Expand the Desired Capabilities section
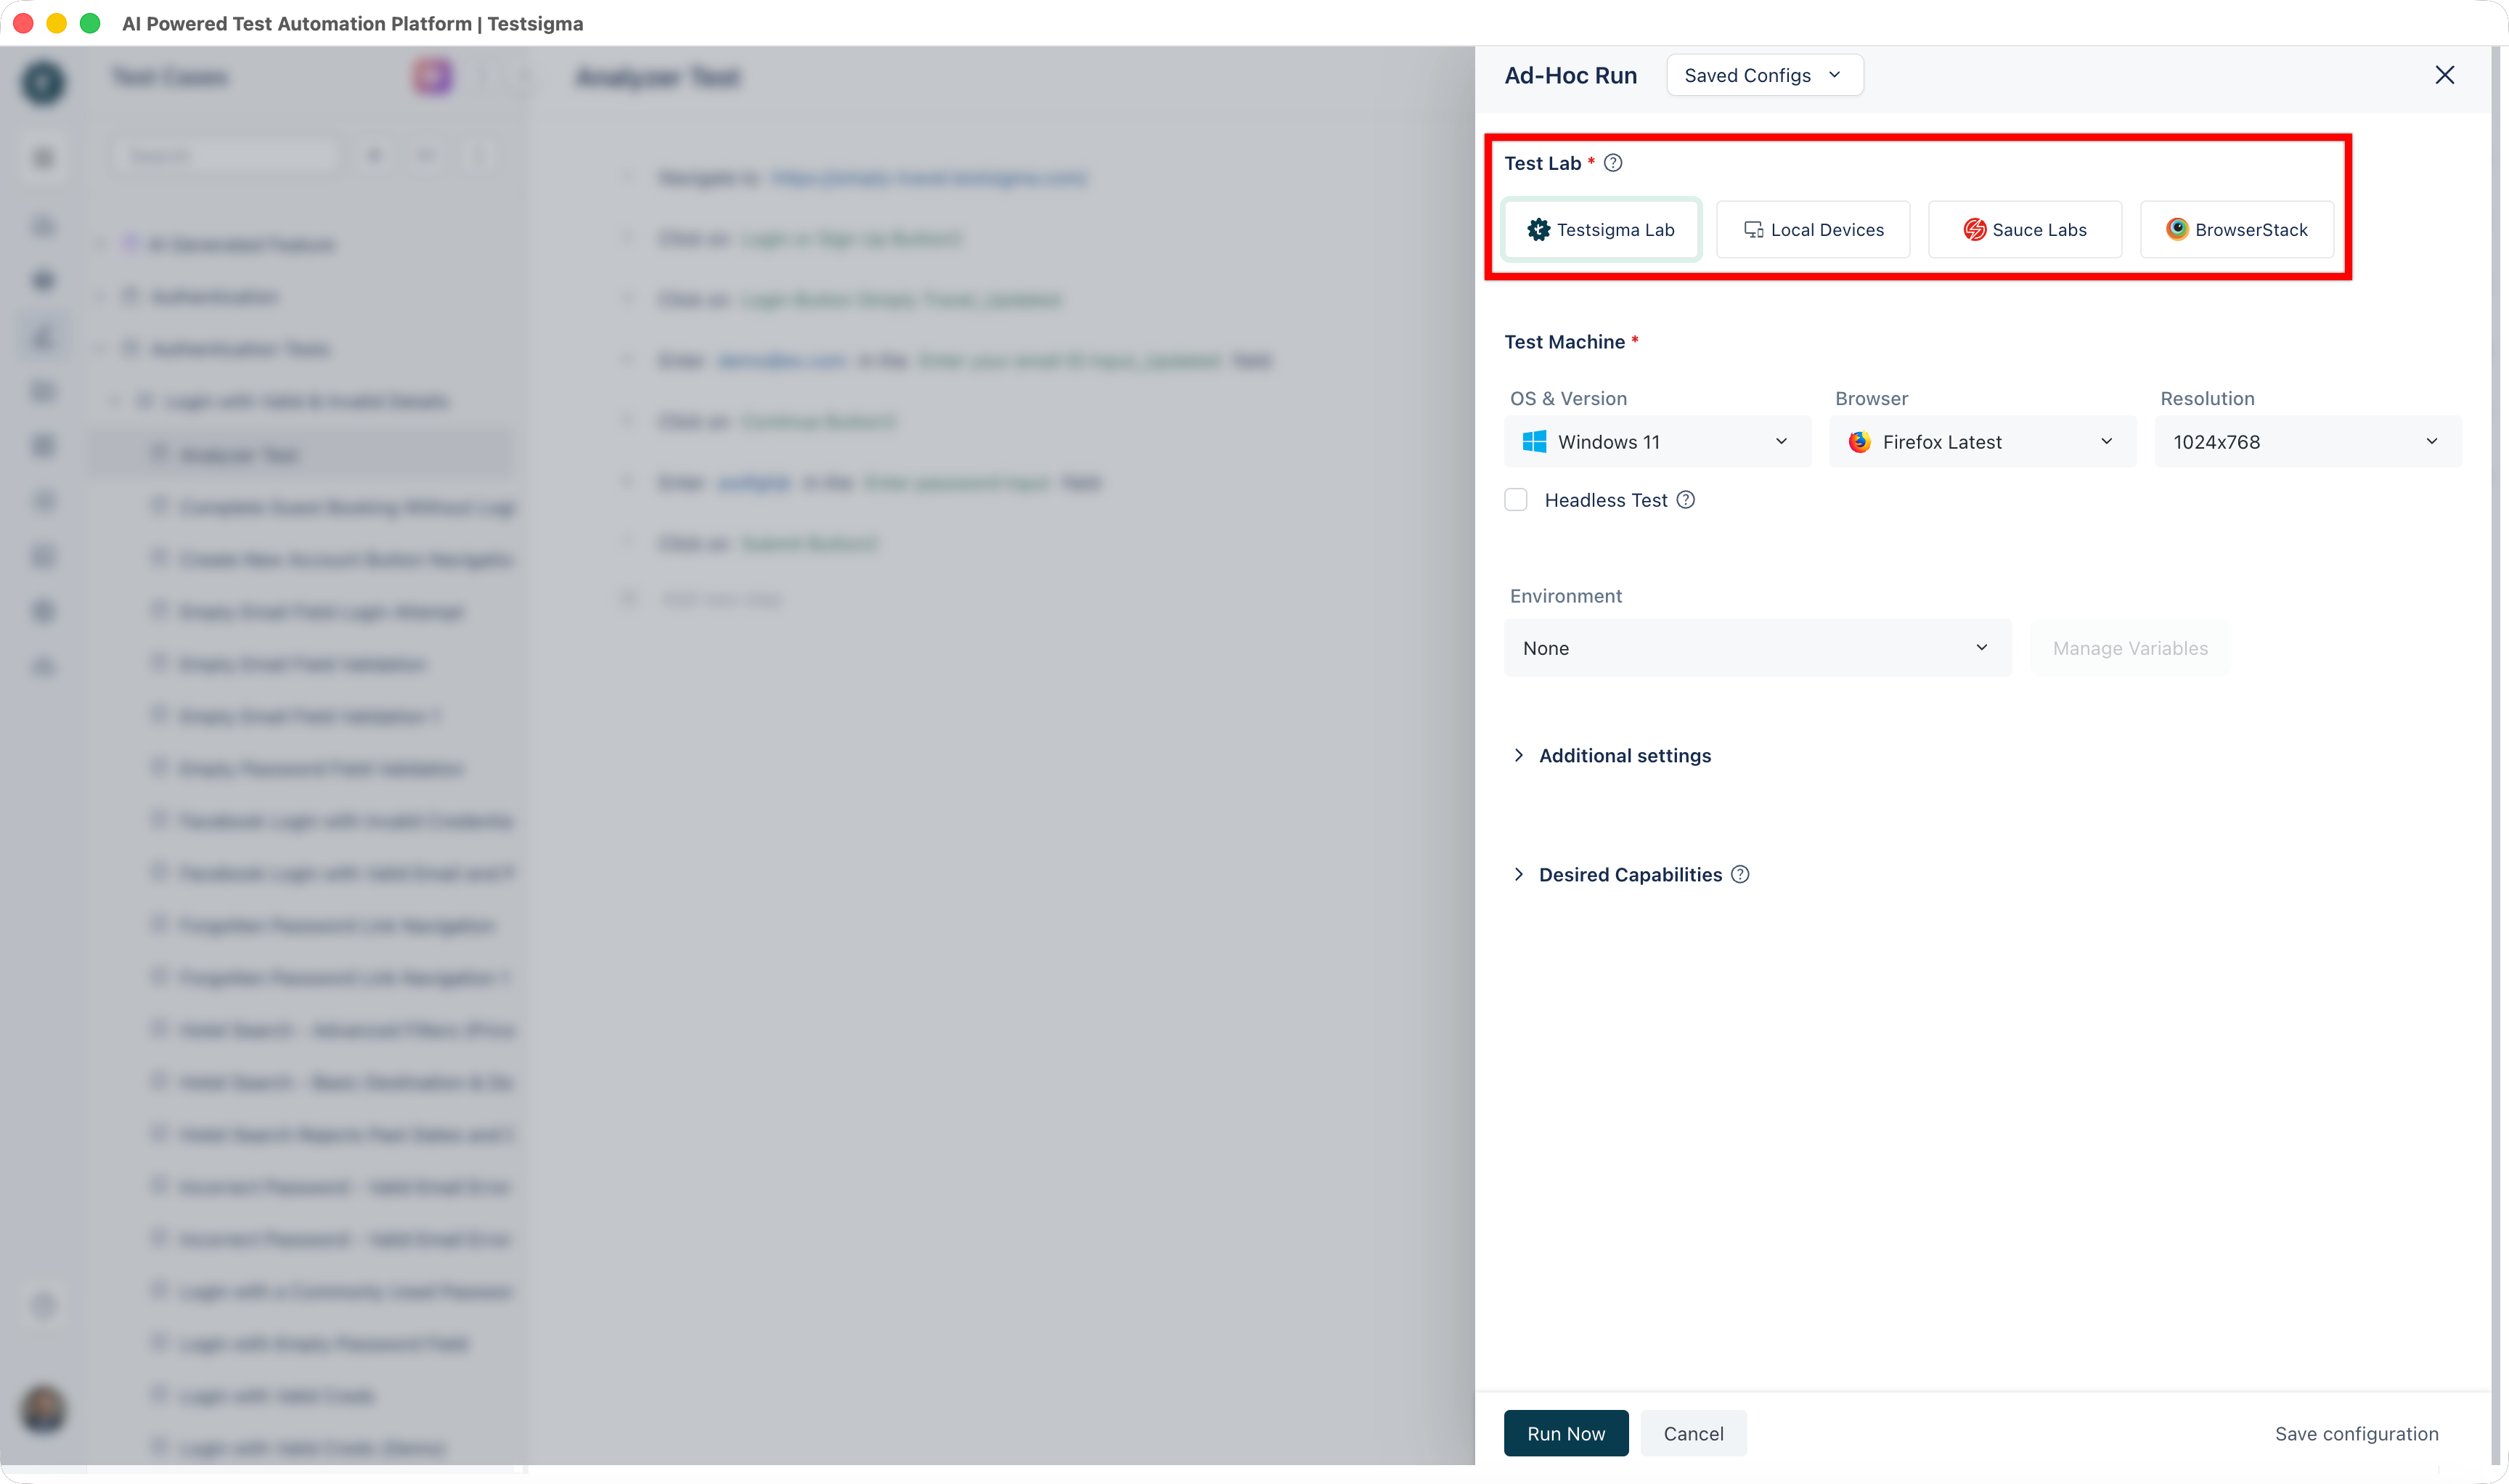 tap(1629, 875)
